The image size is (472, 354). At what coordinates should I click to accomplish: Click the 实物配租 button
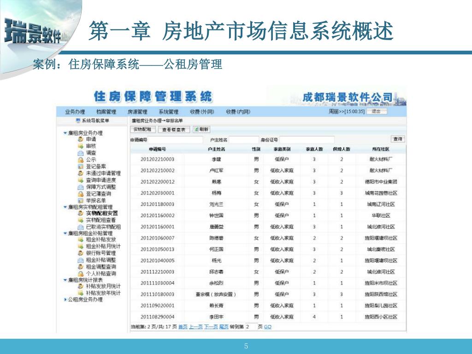pyautogui.click(x=143, y=130)
